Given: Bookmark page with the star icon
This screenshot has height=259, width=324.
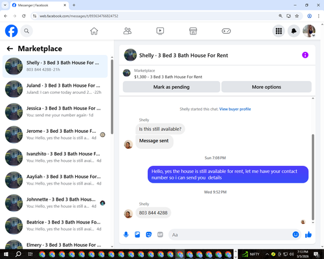Looking at the screenshot, I should click(x=297, y=16).
